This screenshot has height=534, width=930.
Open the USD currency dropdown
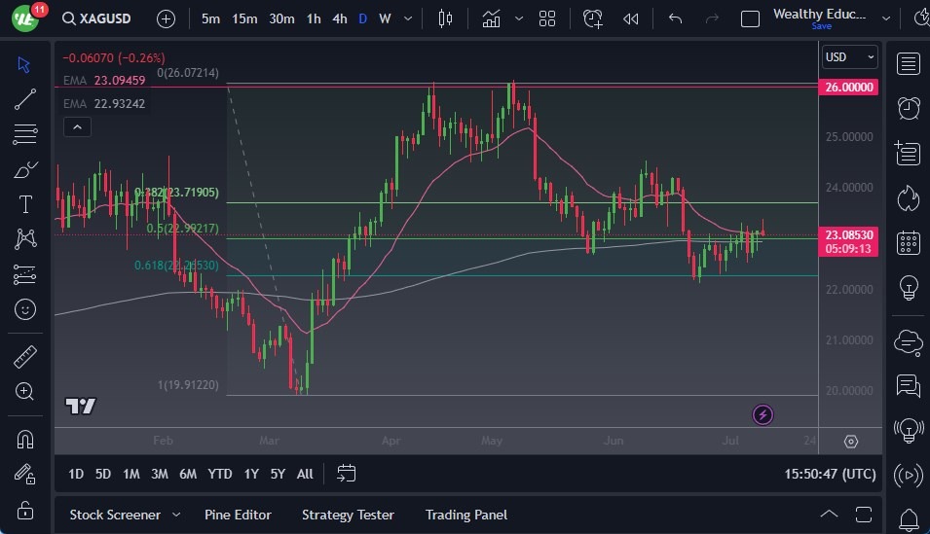pos(849,57)
